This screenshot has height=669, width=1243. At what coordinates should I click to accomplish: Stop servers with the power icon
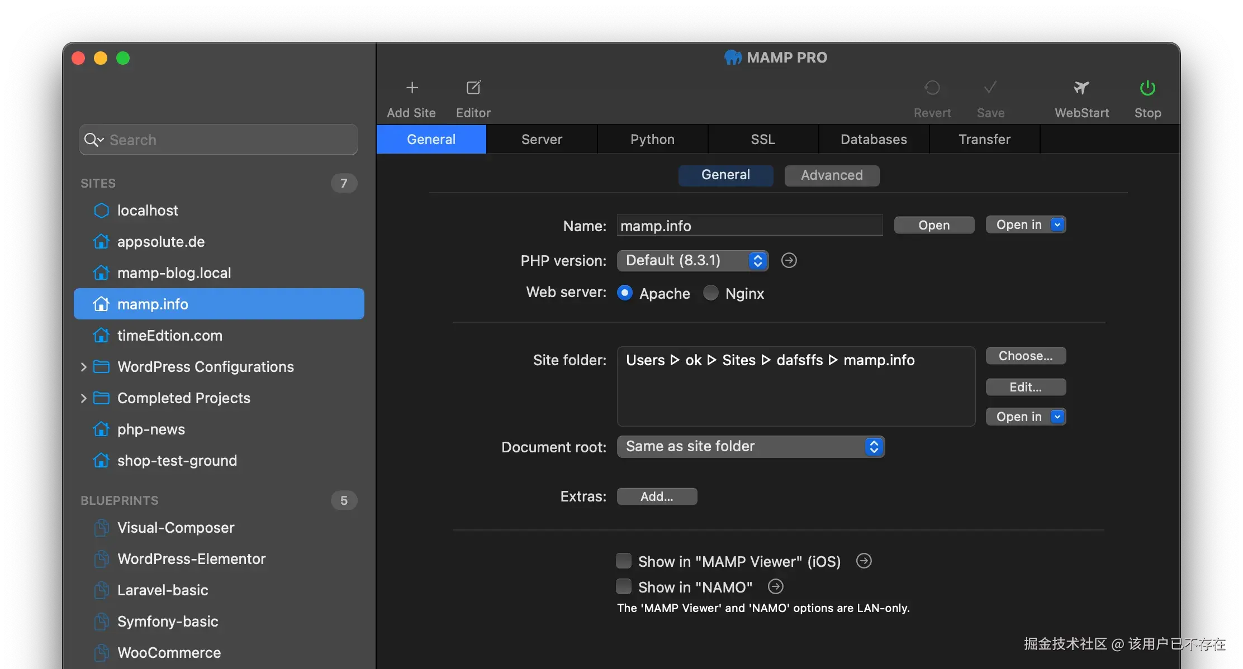click(x=1147, y=88)
